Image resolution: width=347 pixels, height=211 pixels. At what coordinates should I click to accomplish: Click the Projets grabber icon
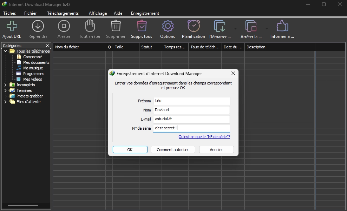click(12, 96)
